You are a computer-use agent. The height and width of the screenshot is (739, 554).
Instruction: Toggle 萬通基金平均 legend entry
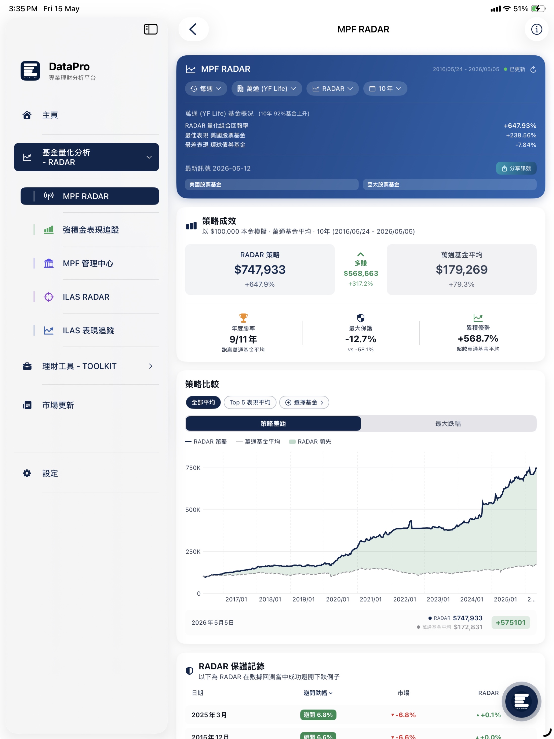[x=258, y=441]
